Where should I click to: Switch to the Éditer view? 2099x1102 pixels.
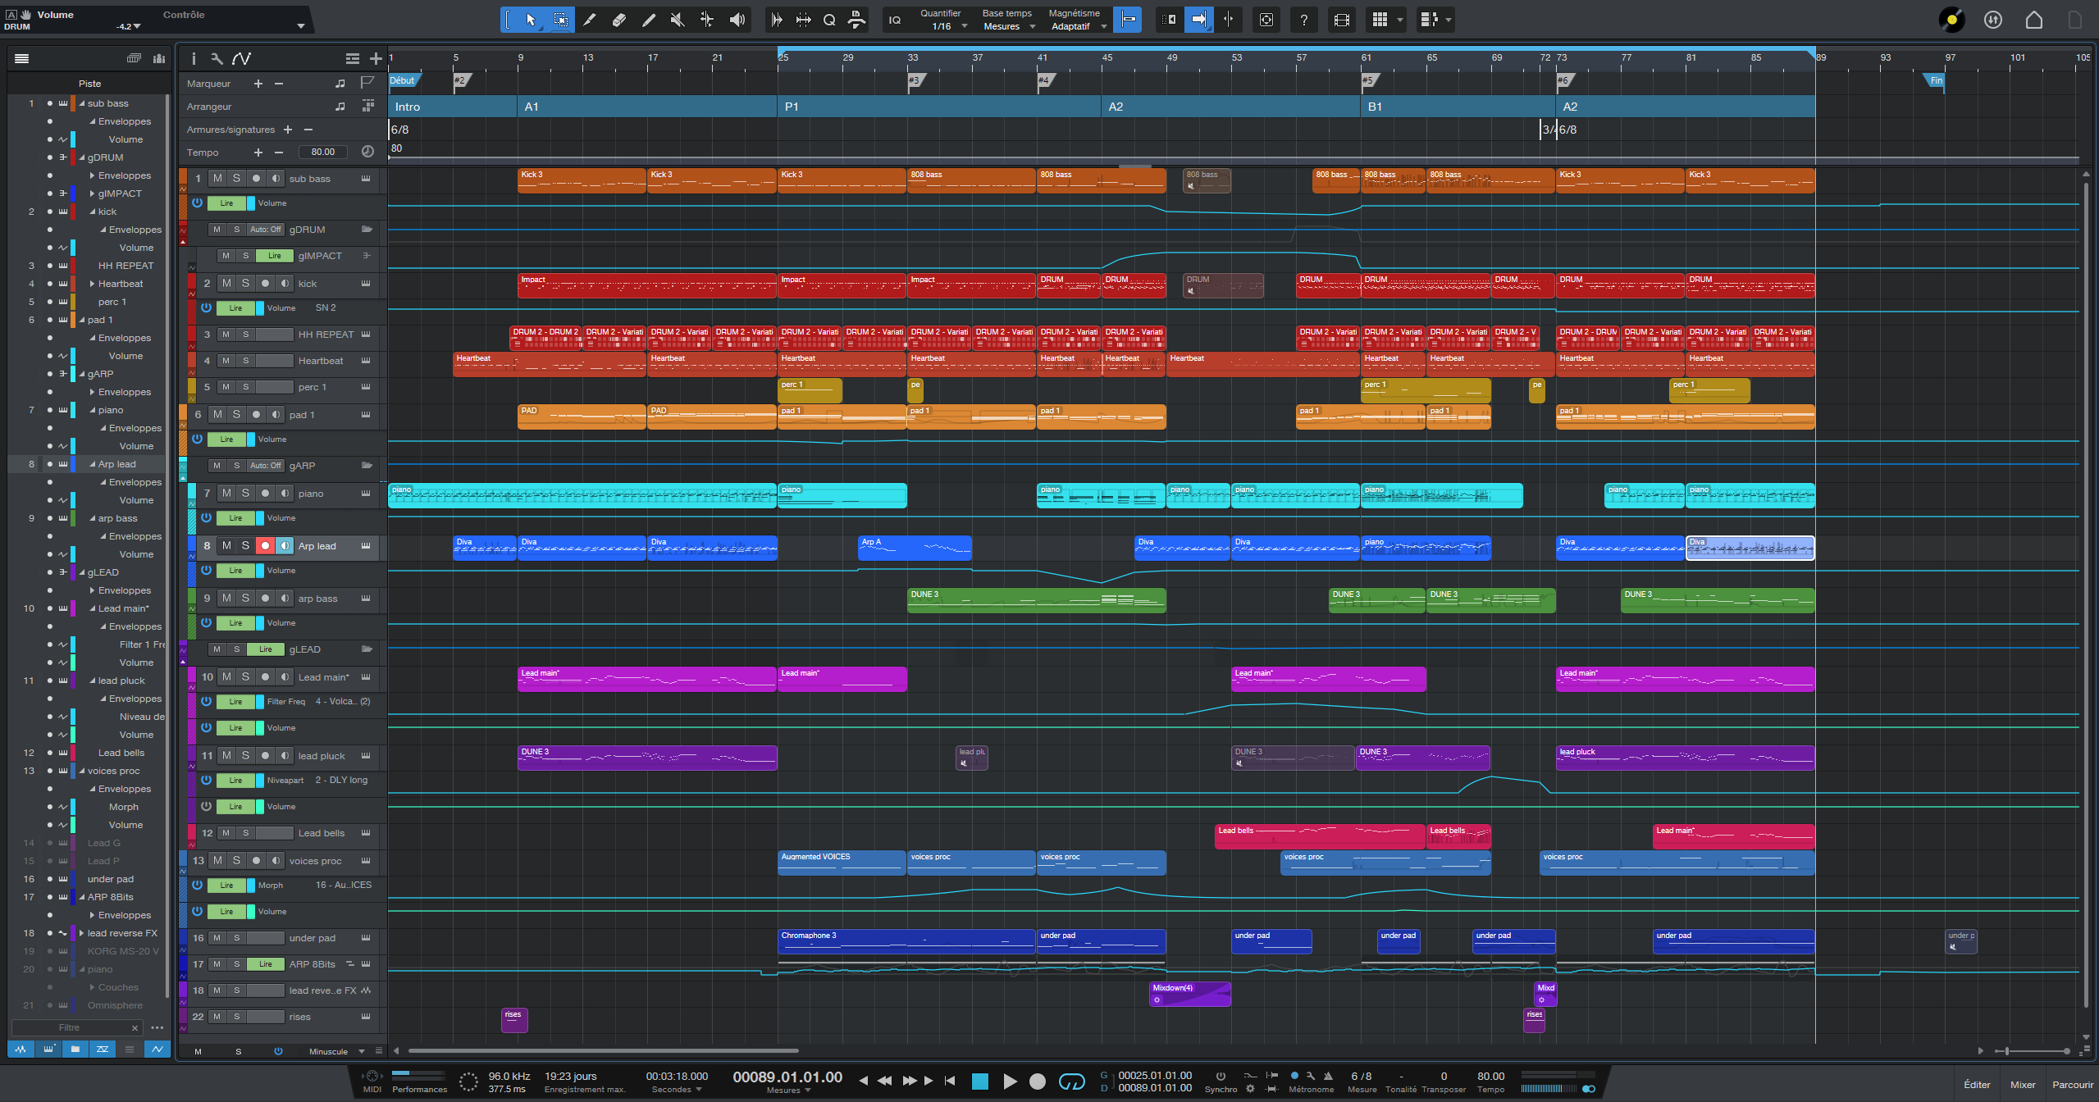1977,1085
